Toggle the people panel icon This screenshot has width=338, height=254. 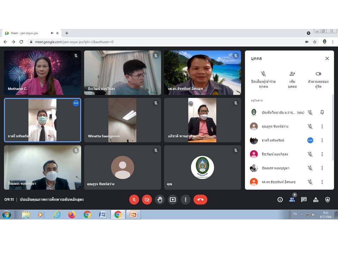click(292, 200)
